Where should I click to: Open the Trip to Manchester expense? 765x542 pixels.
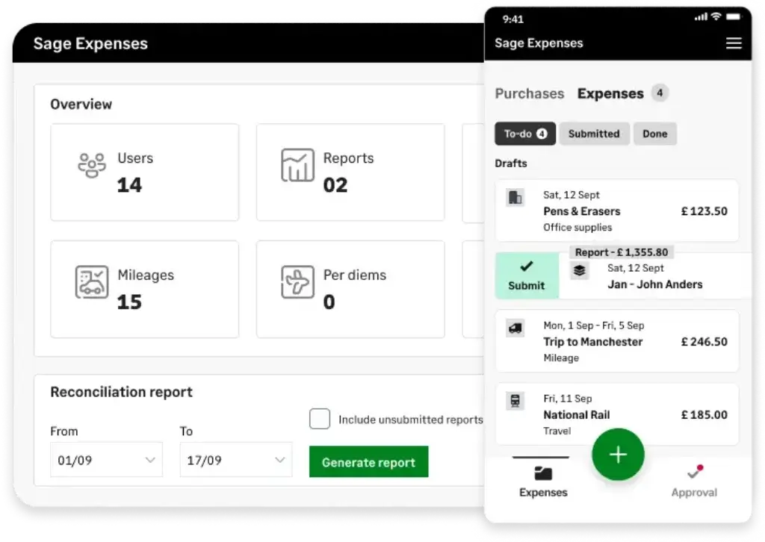point(617,341)
